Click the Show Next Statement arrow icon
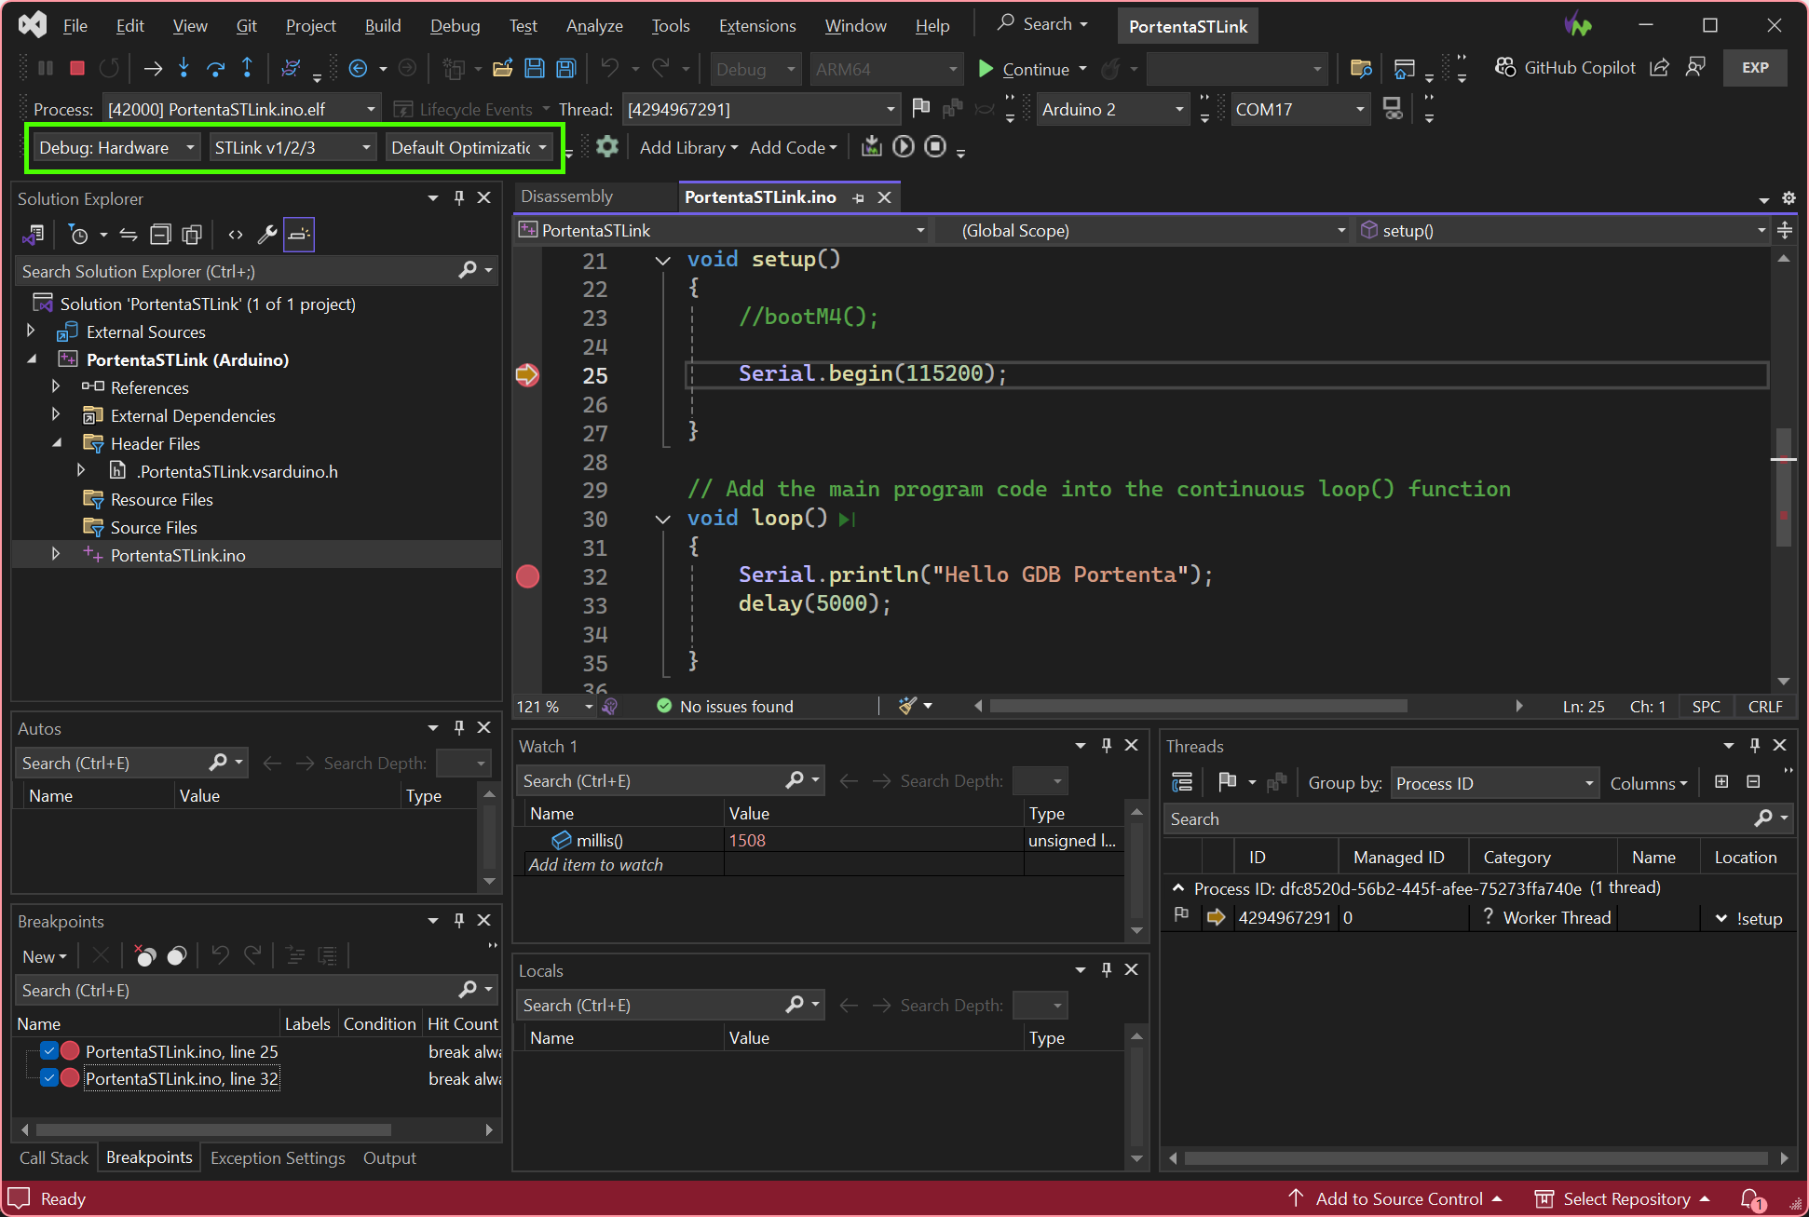Screen dimensions: 1809x1217 153,68
